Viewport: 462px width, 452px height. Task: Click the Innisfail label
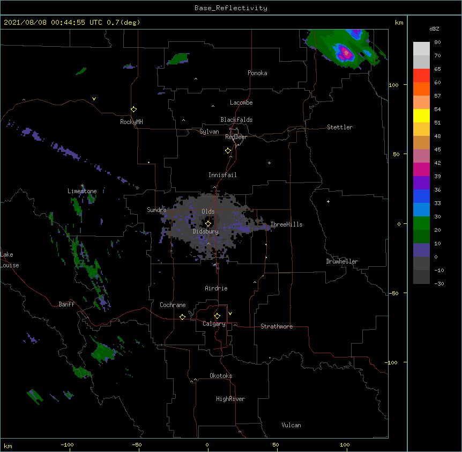pyautogui.click(x=222, y=175)
